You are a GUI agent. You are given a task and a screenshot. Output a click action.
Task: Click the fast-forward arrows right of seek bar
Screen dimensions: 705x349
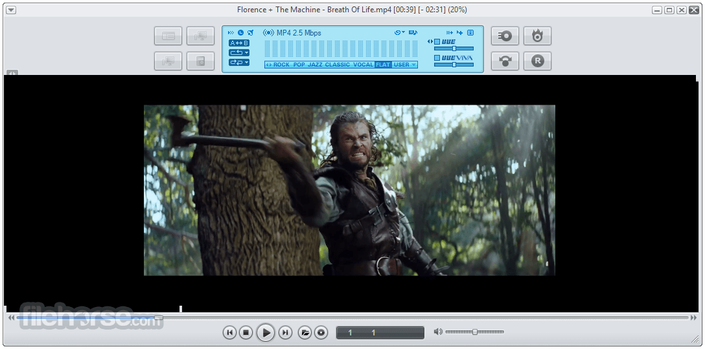pyautogui.click(x=694, y=317)
